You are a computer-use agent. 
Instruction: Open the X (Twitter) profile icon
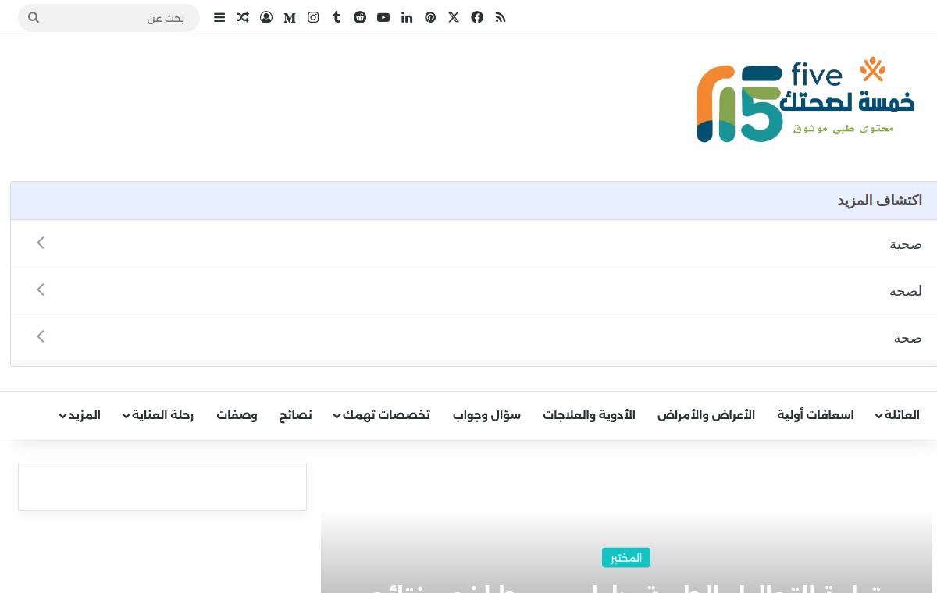pyautogui.click(x=454, y=17)
